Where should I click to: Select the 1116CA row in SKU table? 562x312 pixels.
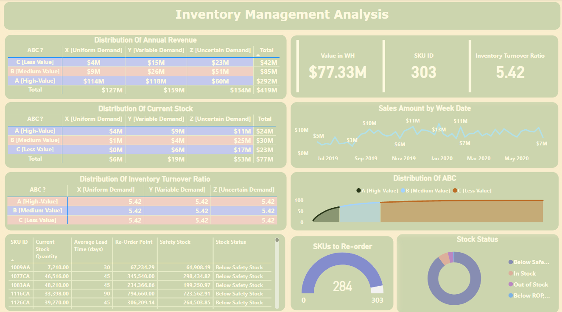pyautogui.click(x=20, y=294)
